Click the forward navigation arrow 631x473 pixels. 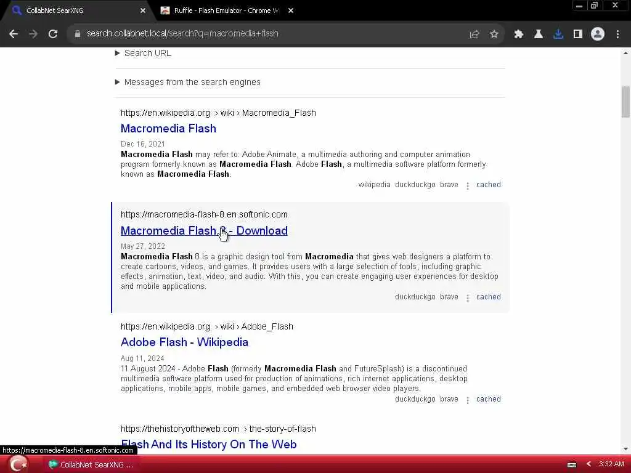pyautogui.click(x=33, y=34)
